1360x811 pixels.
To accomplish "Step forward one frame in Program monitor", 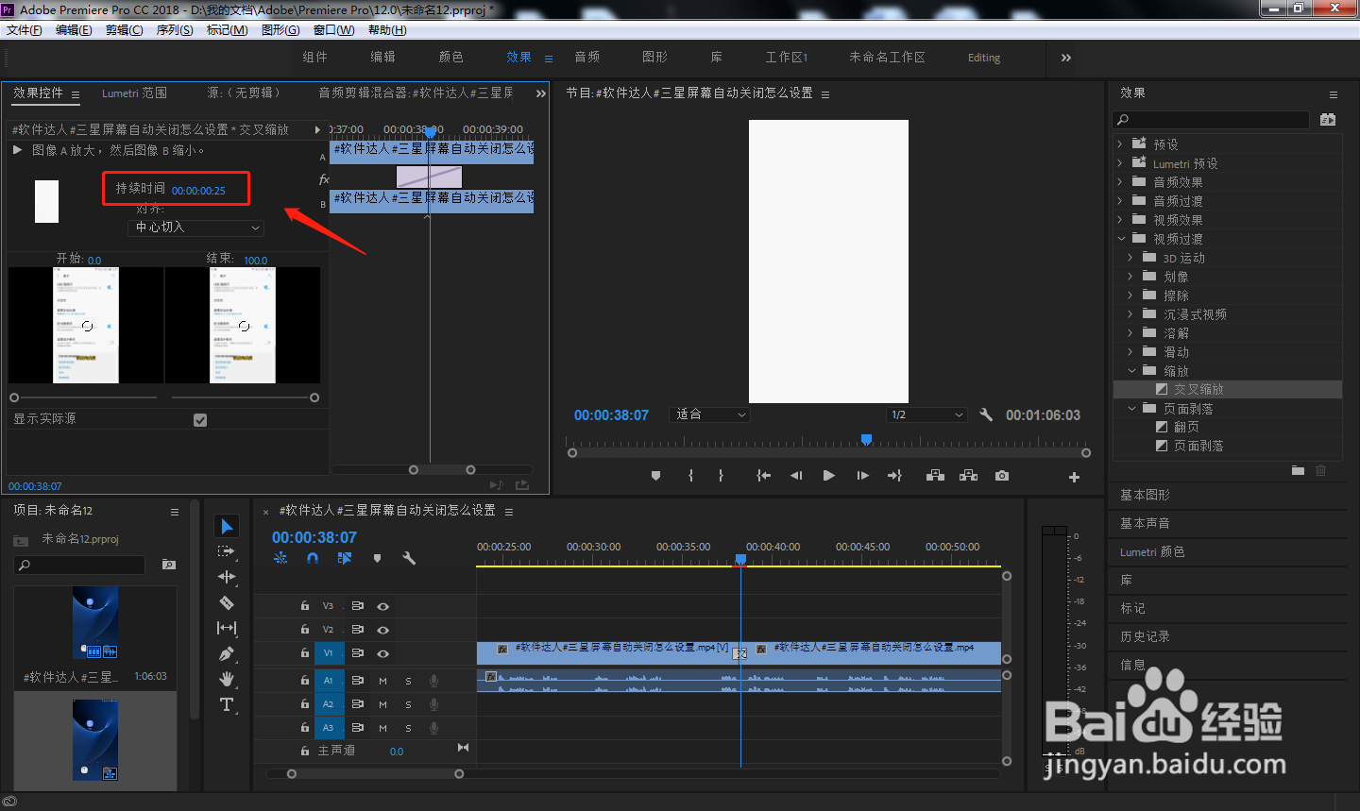I will 862,476.
